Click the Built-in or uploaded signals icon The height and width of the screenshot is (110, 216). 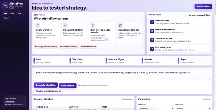(x=93, y=26)
